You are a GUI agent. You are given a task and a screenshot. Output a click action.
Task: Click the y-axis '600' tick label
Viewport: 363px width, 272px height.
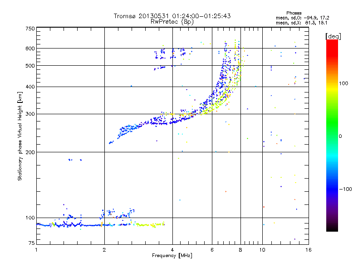tap(30, 49)
